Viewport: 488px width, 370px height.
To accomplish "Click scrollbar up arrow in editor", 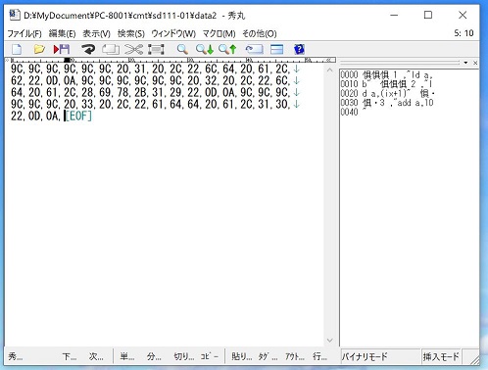I will click(329, 69).
